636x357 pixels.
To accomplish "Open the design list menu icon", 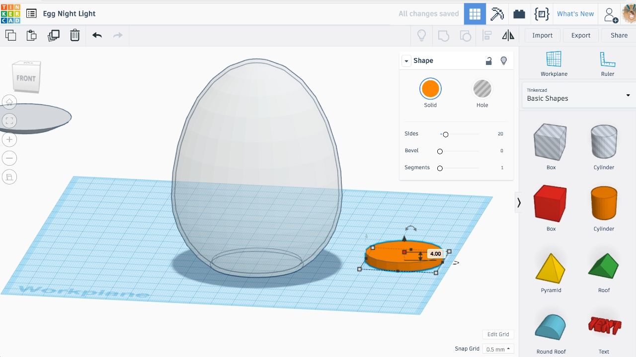I will (31, 14).
